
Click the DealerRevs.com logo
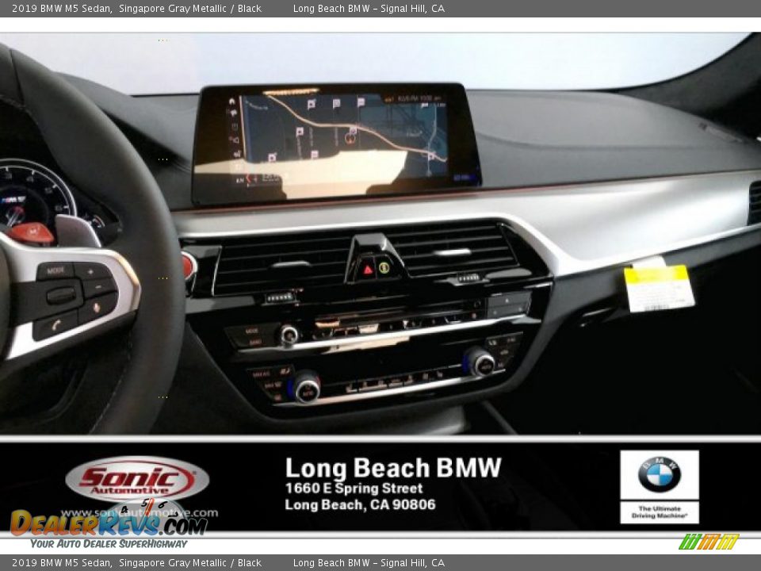pos(109,523)
